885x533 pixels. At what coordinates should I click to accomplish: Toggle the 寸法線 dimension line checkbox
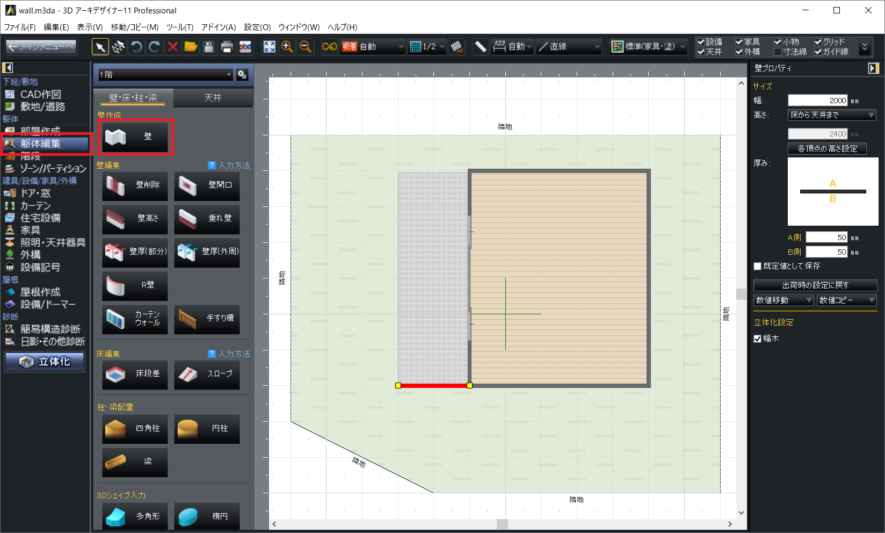[778, 52]
